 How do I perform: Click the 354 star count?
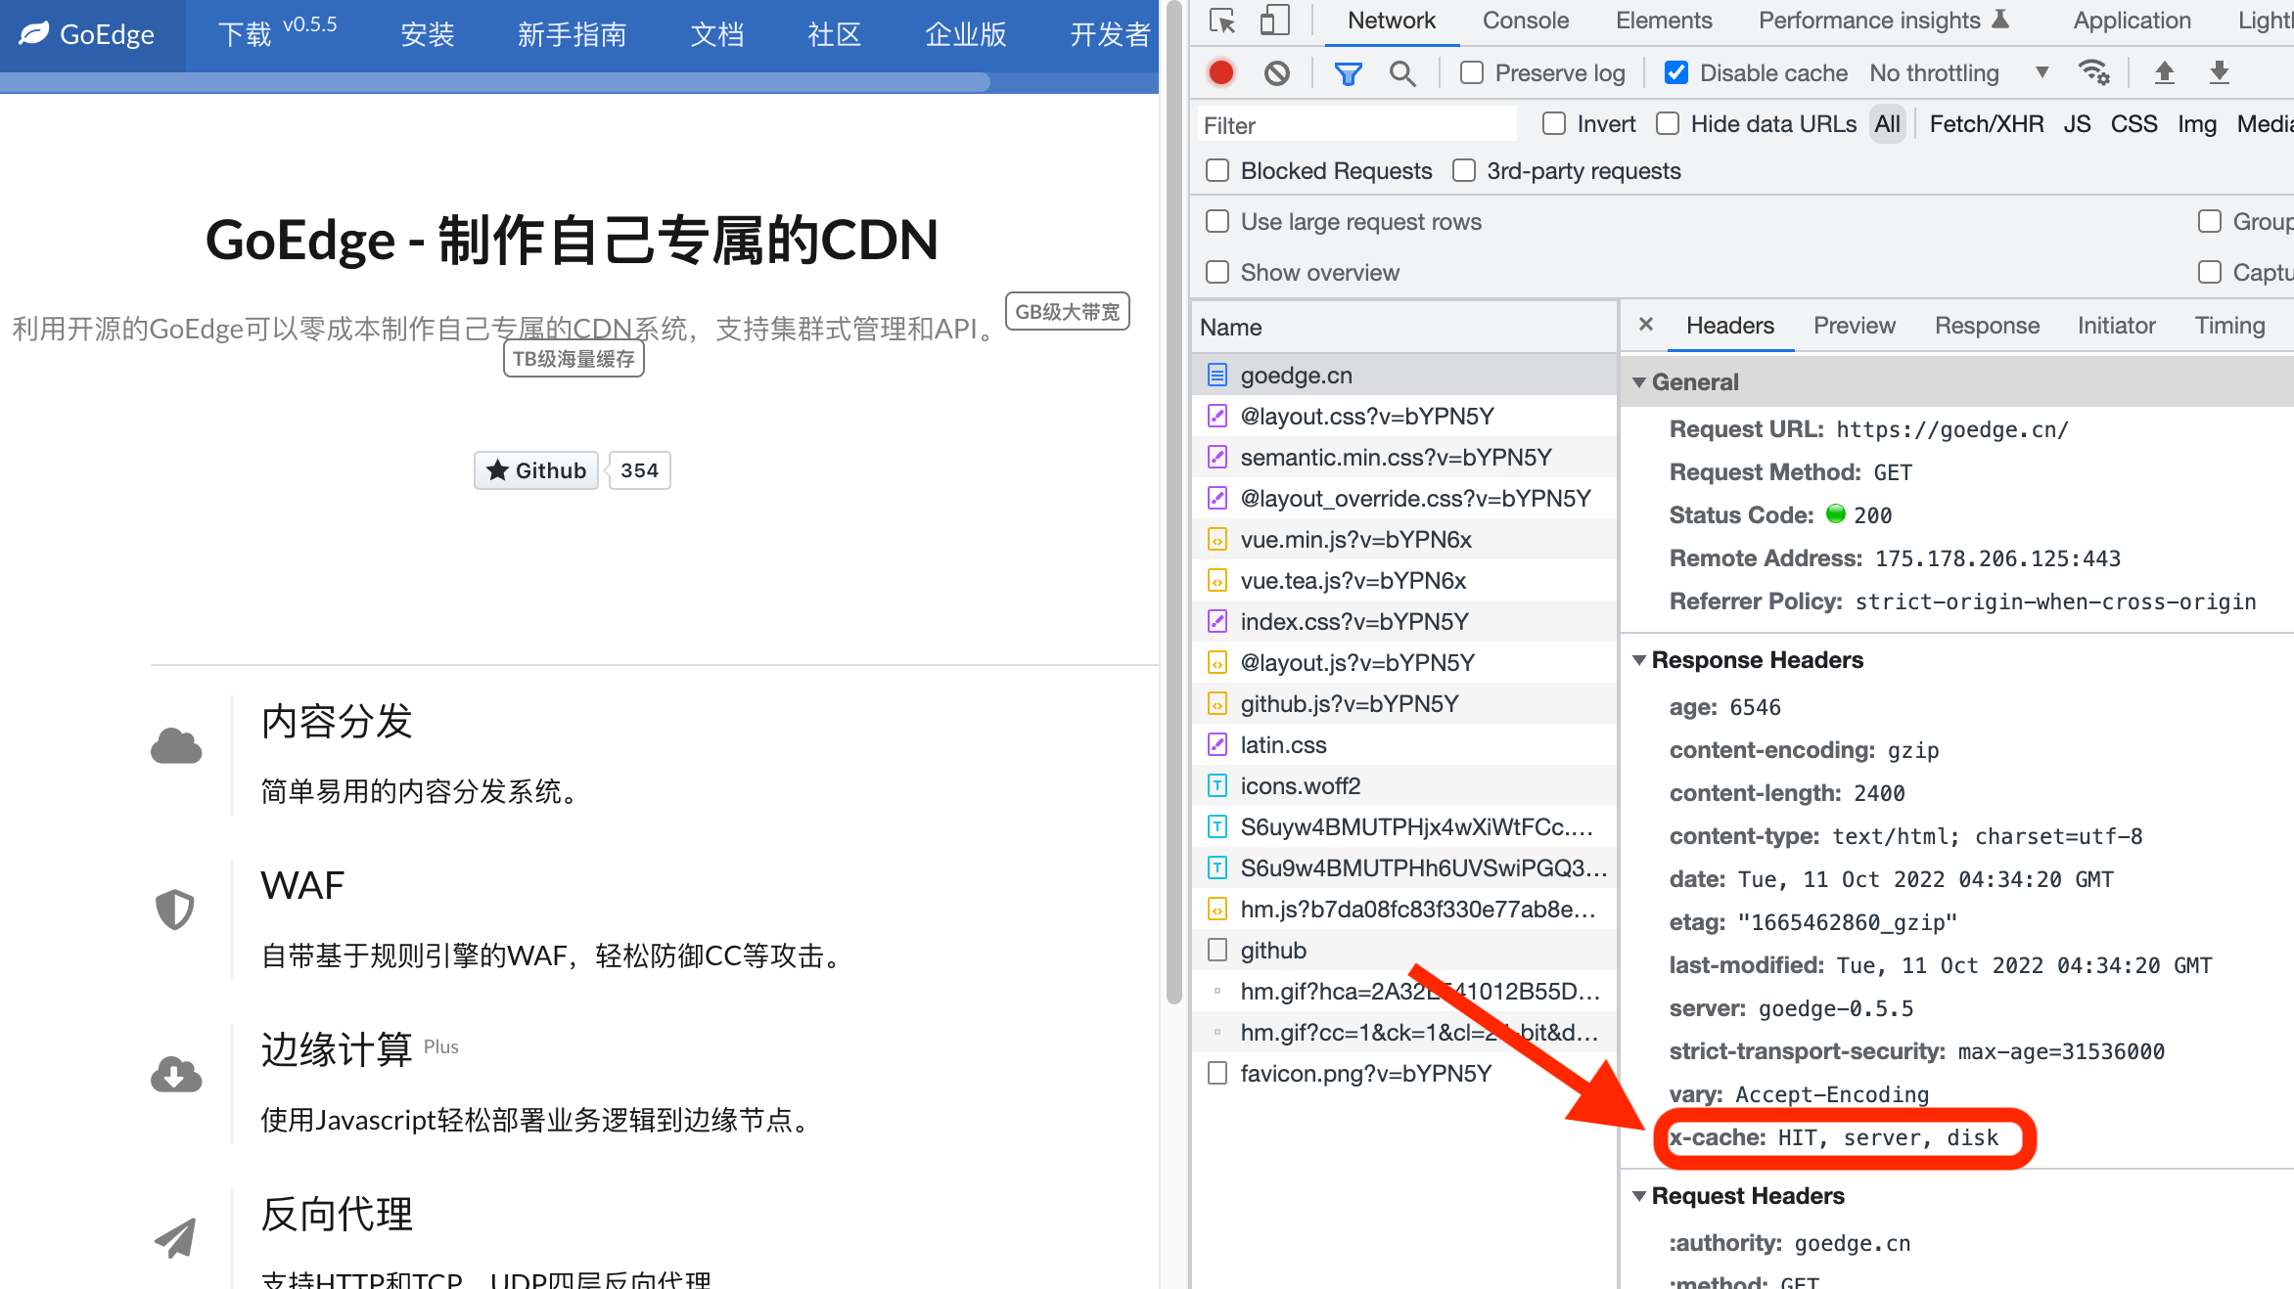[x=639, y=470]
